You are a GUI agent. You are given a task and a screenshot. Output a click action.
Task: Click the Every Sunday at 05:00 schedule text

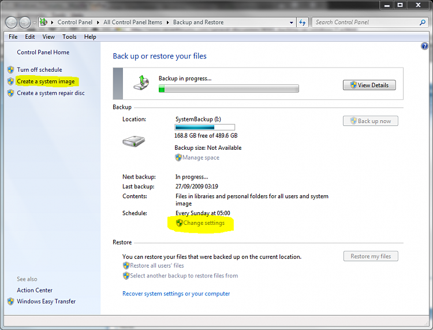[x=203, y=213]
